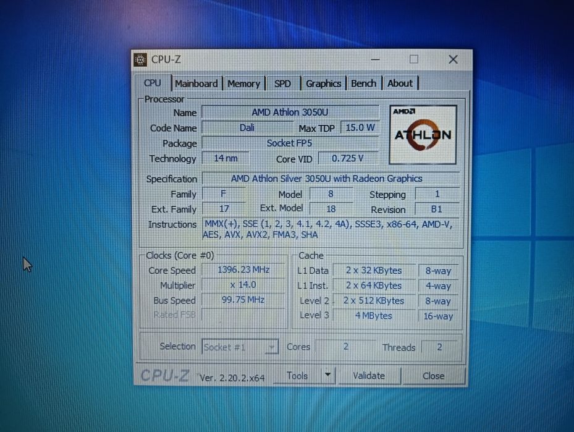This screenshot has width=574, height=432.
Task: Click the Ext. Family value '17'
Action: coord(224,208)
